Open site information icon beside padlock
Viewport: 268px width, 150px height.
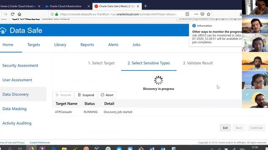(52, 14)
